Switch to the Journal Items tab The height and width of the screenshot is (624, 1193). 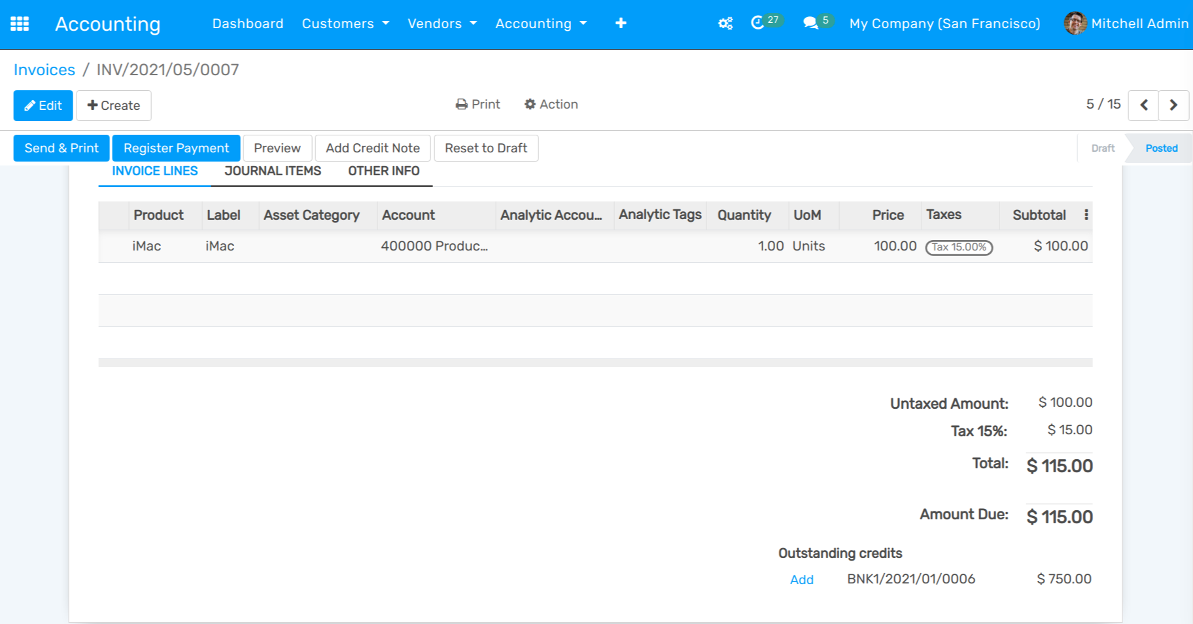[273, 171]
